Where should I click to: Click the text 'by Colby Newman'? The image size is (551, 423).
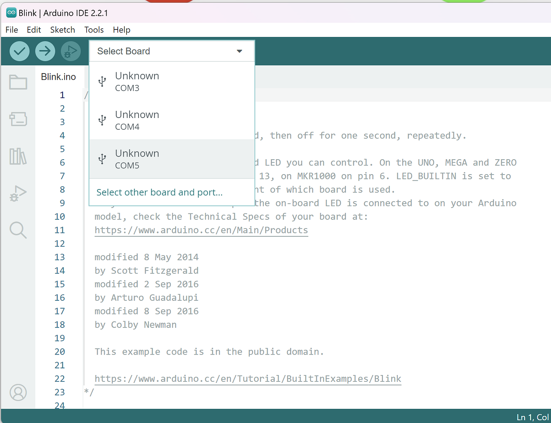pyautogui.click(x=135, y=325)
